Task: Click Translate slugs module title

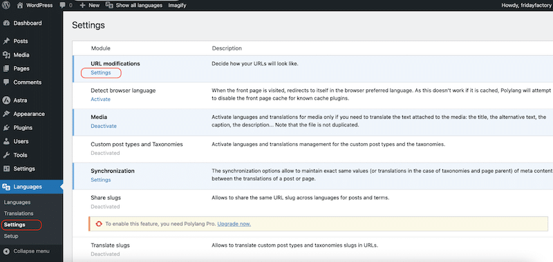Action: pos(111,245)
